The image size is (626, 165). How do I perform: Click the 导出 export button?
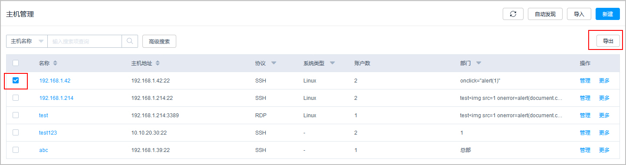coord(608,41)
